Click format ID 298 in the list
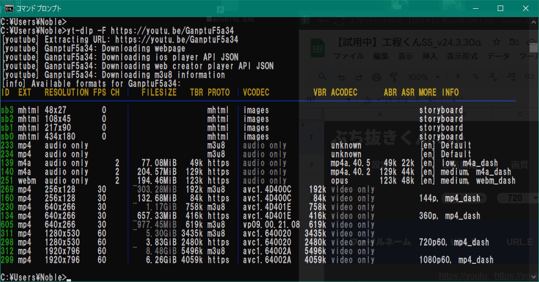This screenshot has width=539, height=282. tap(7, 242)
